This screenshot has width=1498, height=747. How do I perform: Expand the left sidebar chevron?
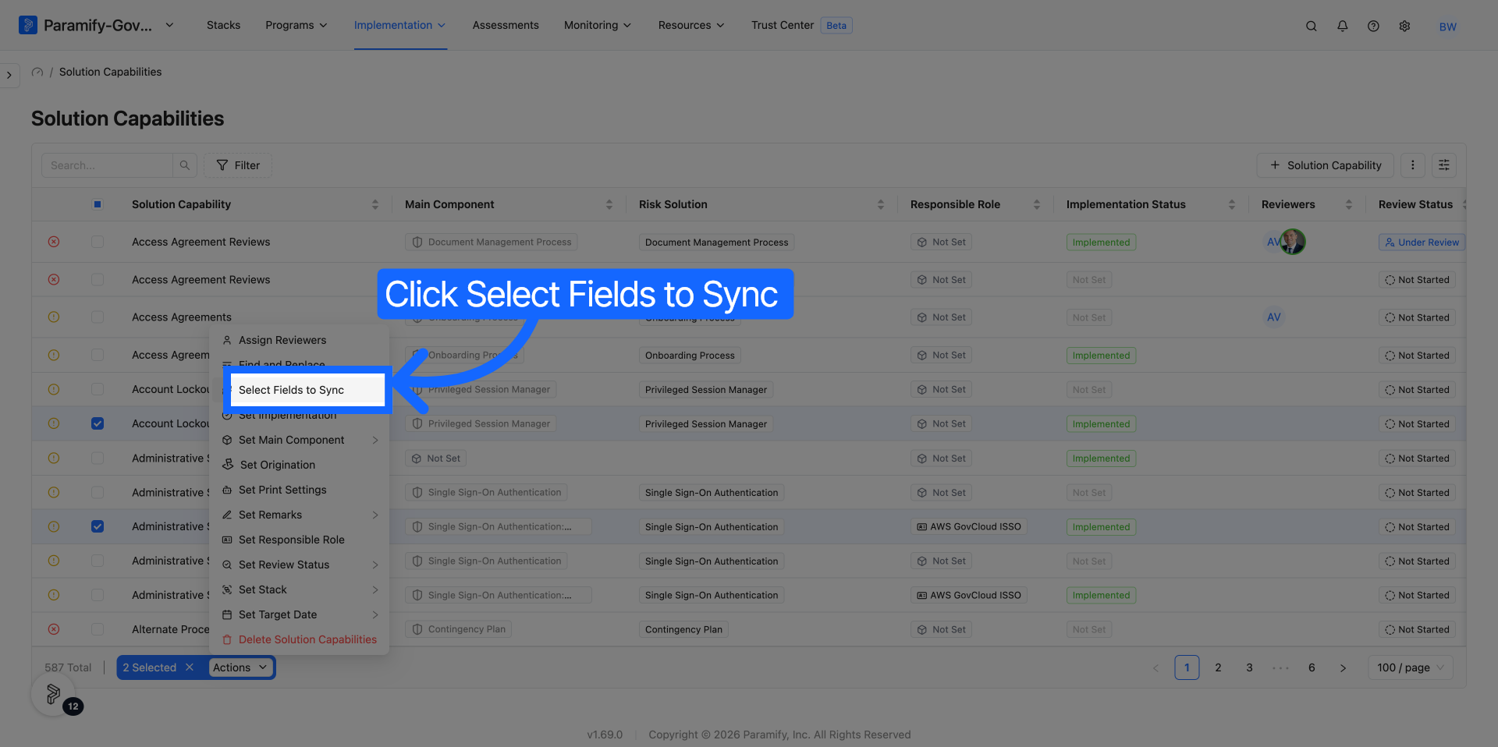pos(9,75)
